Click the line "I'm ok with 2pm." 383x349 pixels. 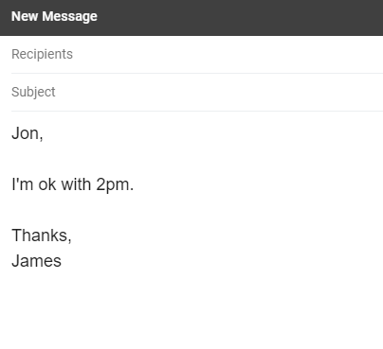(73, 184)
